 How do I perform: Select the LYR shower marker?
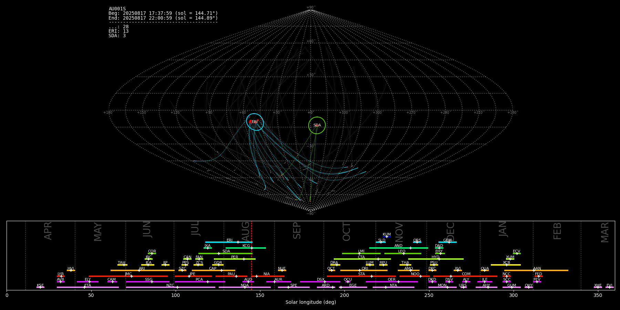pos(61,276)
